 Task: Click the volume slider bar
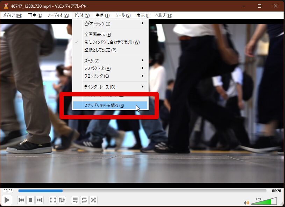pyautogui.click(x=268, y=202)
